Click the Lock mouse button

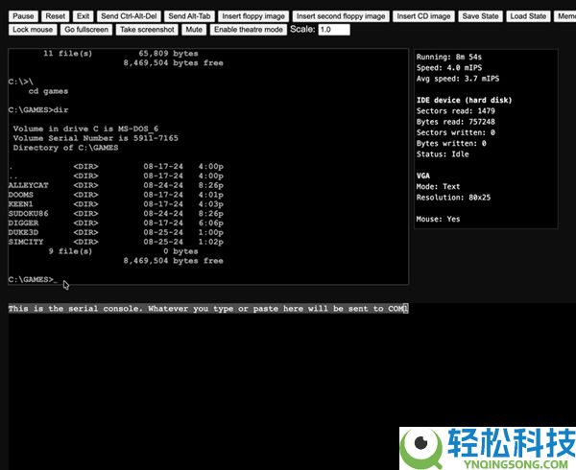coord(33,30)
